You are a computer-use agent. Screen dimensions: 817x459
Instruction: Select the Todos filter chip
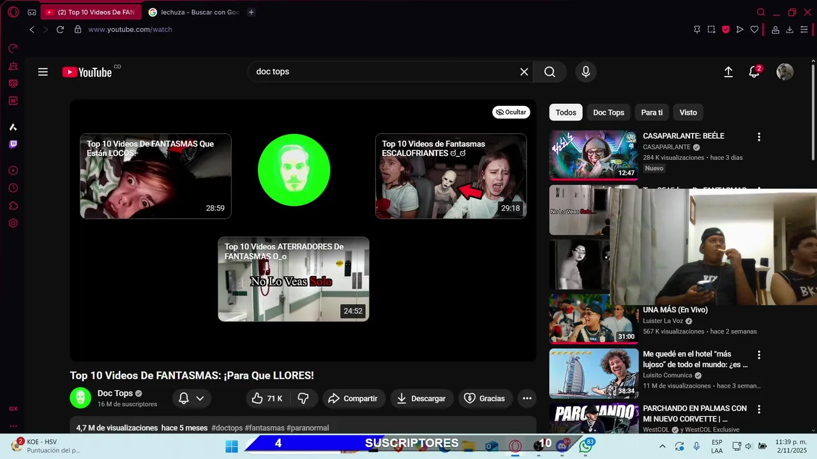(566, 112)
